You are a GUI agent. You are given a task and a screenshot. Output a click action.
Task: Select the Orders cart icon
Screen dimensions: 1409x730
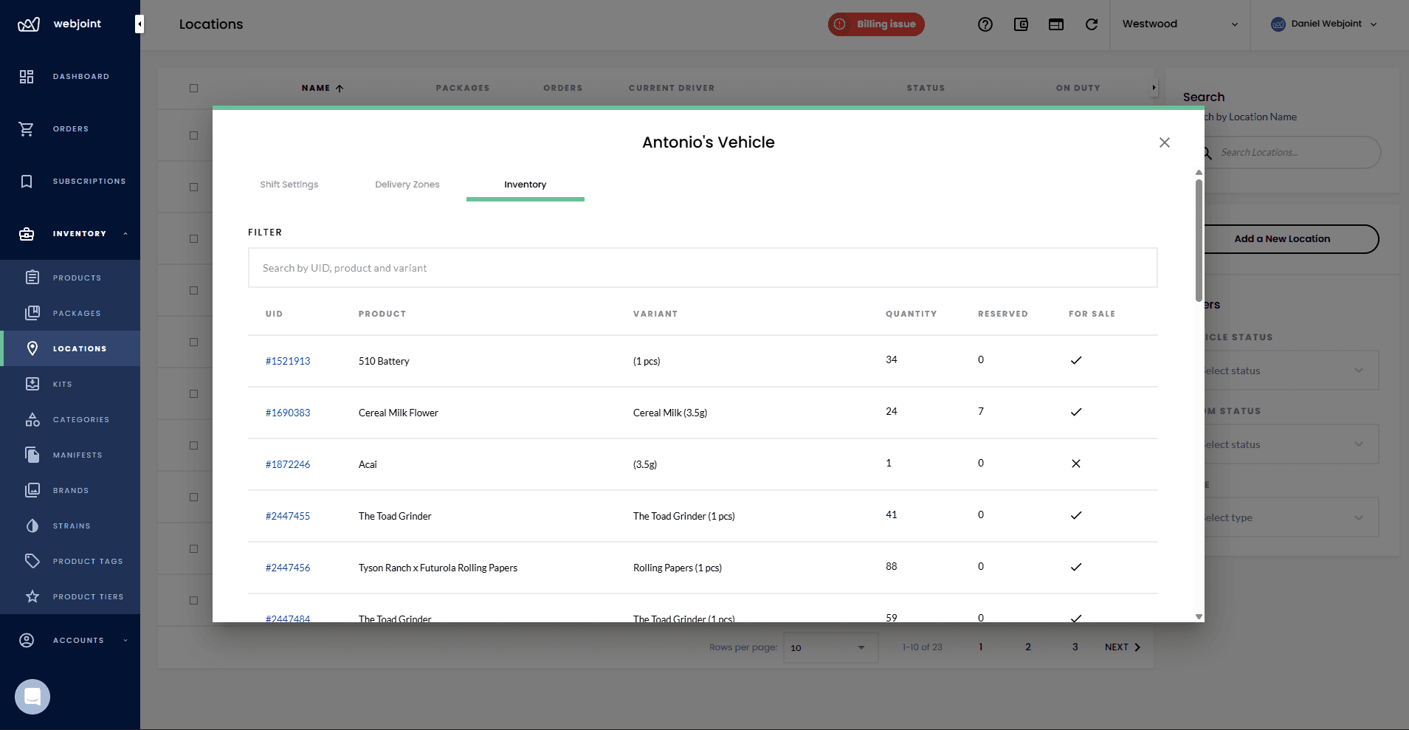click(27, 128)
